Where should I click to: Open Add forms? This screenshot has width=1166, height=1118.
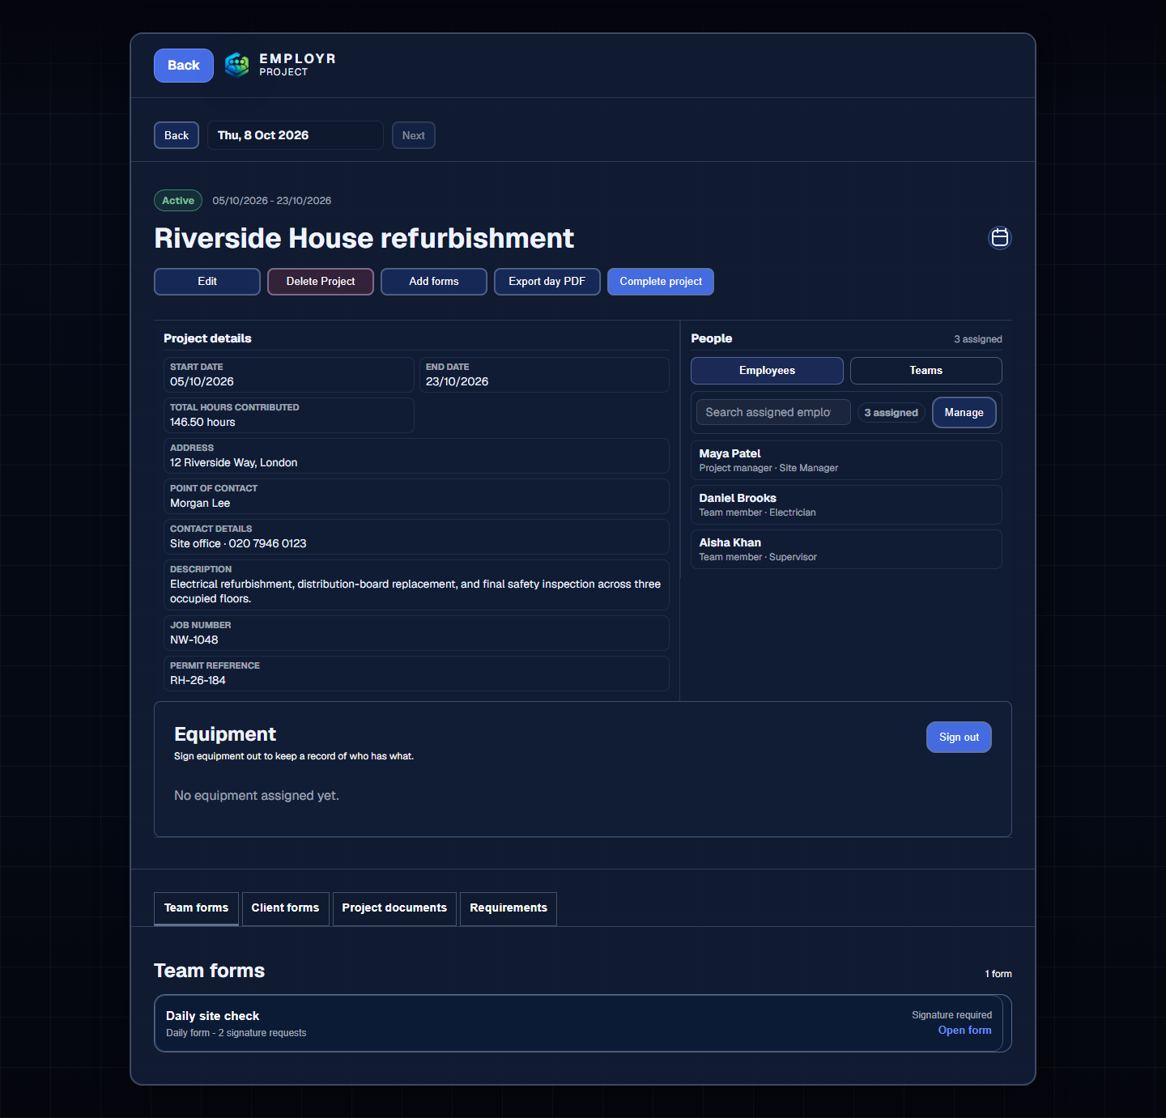click(x=434, y=282)
